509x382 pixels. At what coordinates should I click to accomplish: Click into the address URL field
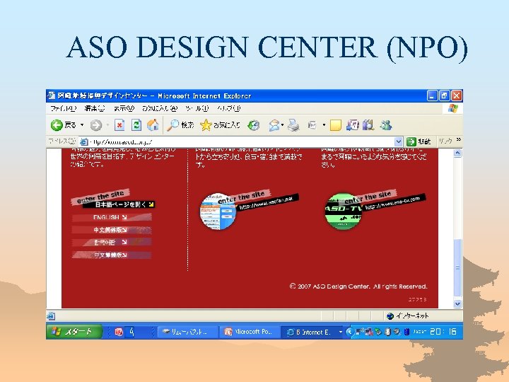[x=240, y=141]
